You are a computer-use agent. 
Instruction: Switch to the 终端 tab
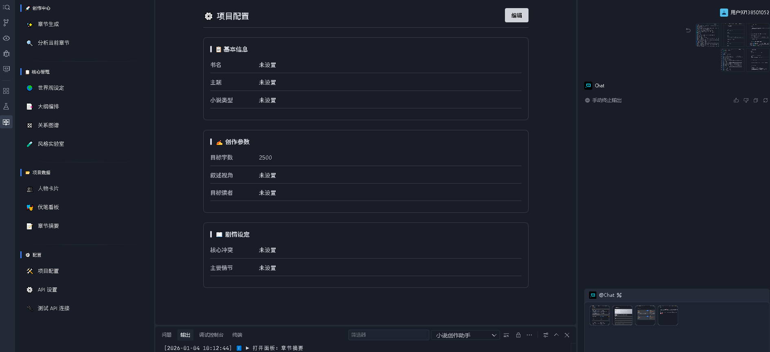(237, 335)
